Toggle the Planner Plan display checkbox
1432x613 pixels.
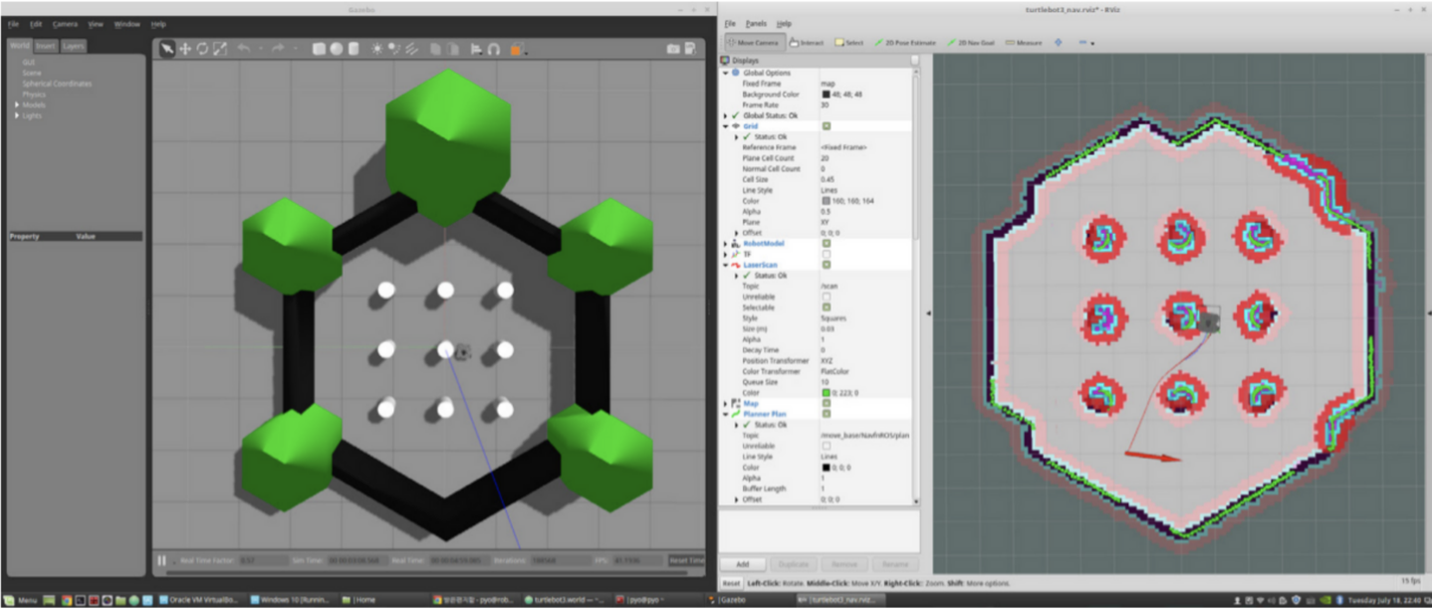[x=827, y=414]
